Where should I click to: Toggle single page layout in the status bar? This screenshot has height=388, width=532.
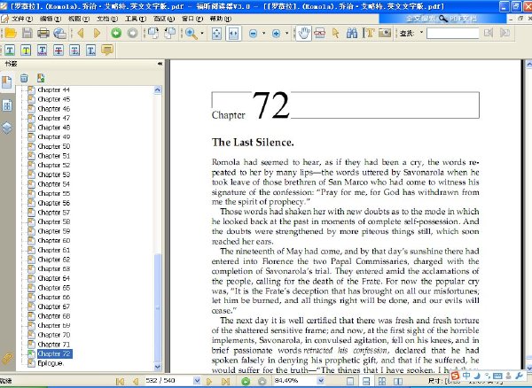(x=350, y=382)
